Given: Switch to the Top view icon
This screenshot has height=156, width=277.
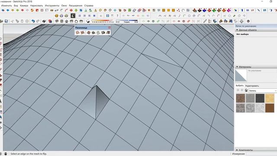Looking at the screenshot, I should point(61,21).
